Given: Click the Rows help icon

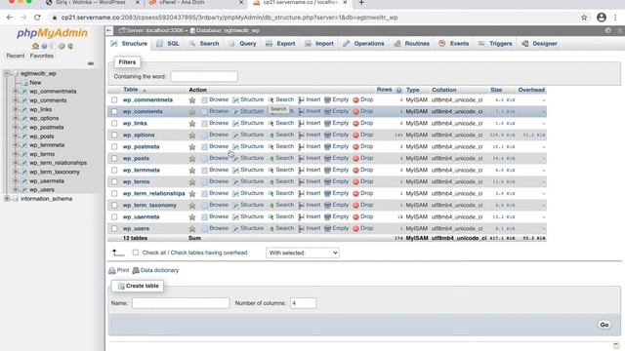Looking at the screenshot, I should (399, 91).
